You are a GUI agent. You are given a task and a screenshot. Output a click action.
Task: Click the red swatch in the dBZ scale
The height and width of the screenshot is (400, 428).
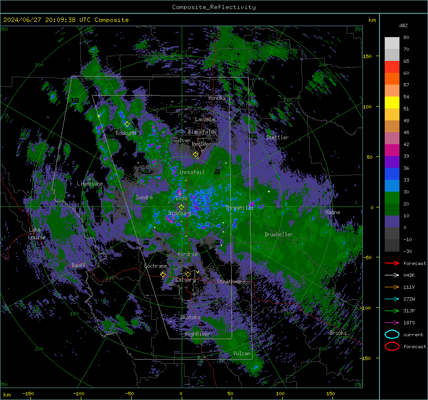point(392,67)
